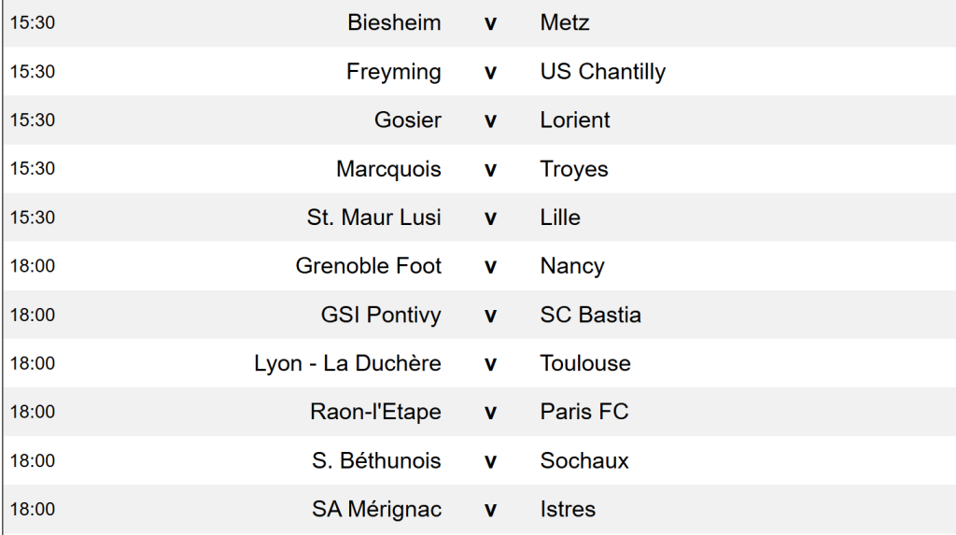Open the Freyming team link
Image resolution: width=956 pixels, height=535 pixels.
tap(393, 71)
